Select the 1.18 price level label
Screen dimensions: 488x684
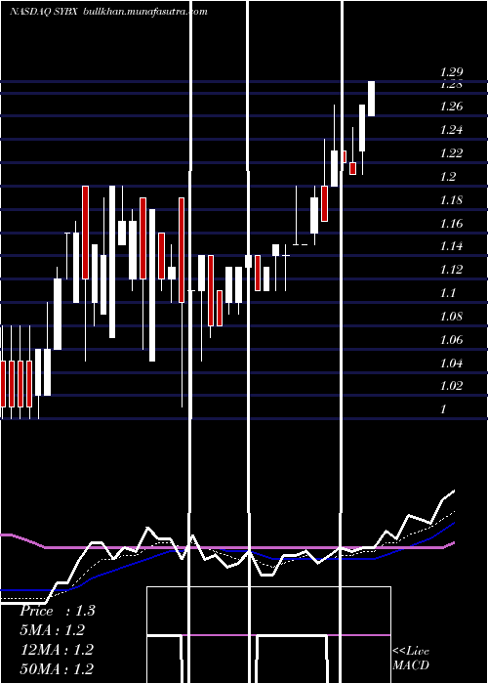(x=451, y=200)
